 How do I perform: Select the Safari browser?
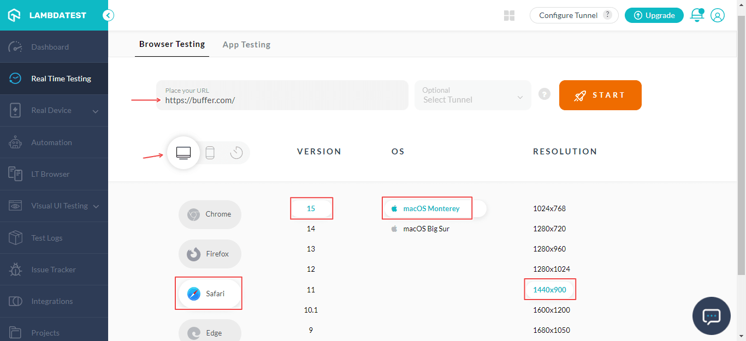click(x=209, y=294)
